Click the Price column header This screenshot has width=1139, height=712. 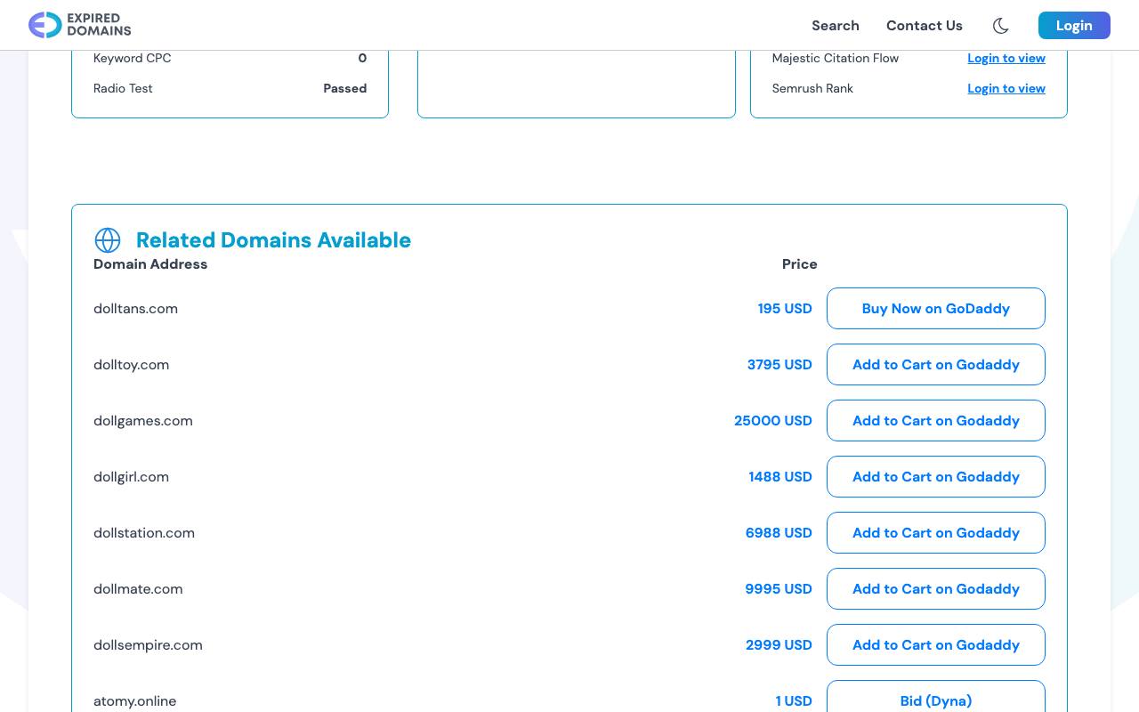(799, 264)
